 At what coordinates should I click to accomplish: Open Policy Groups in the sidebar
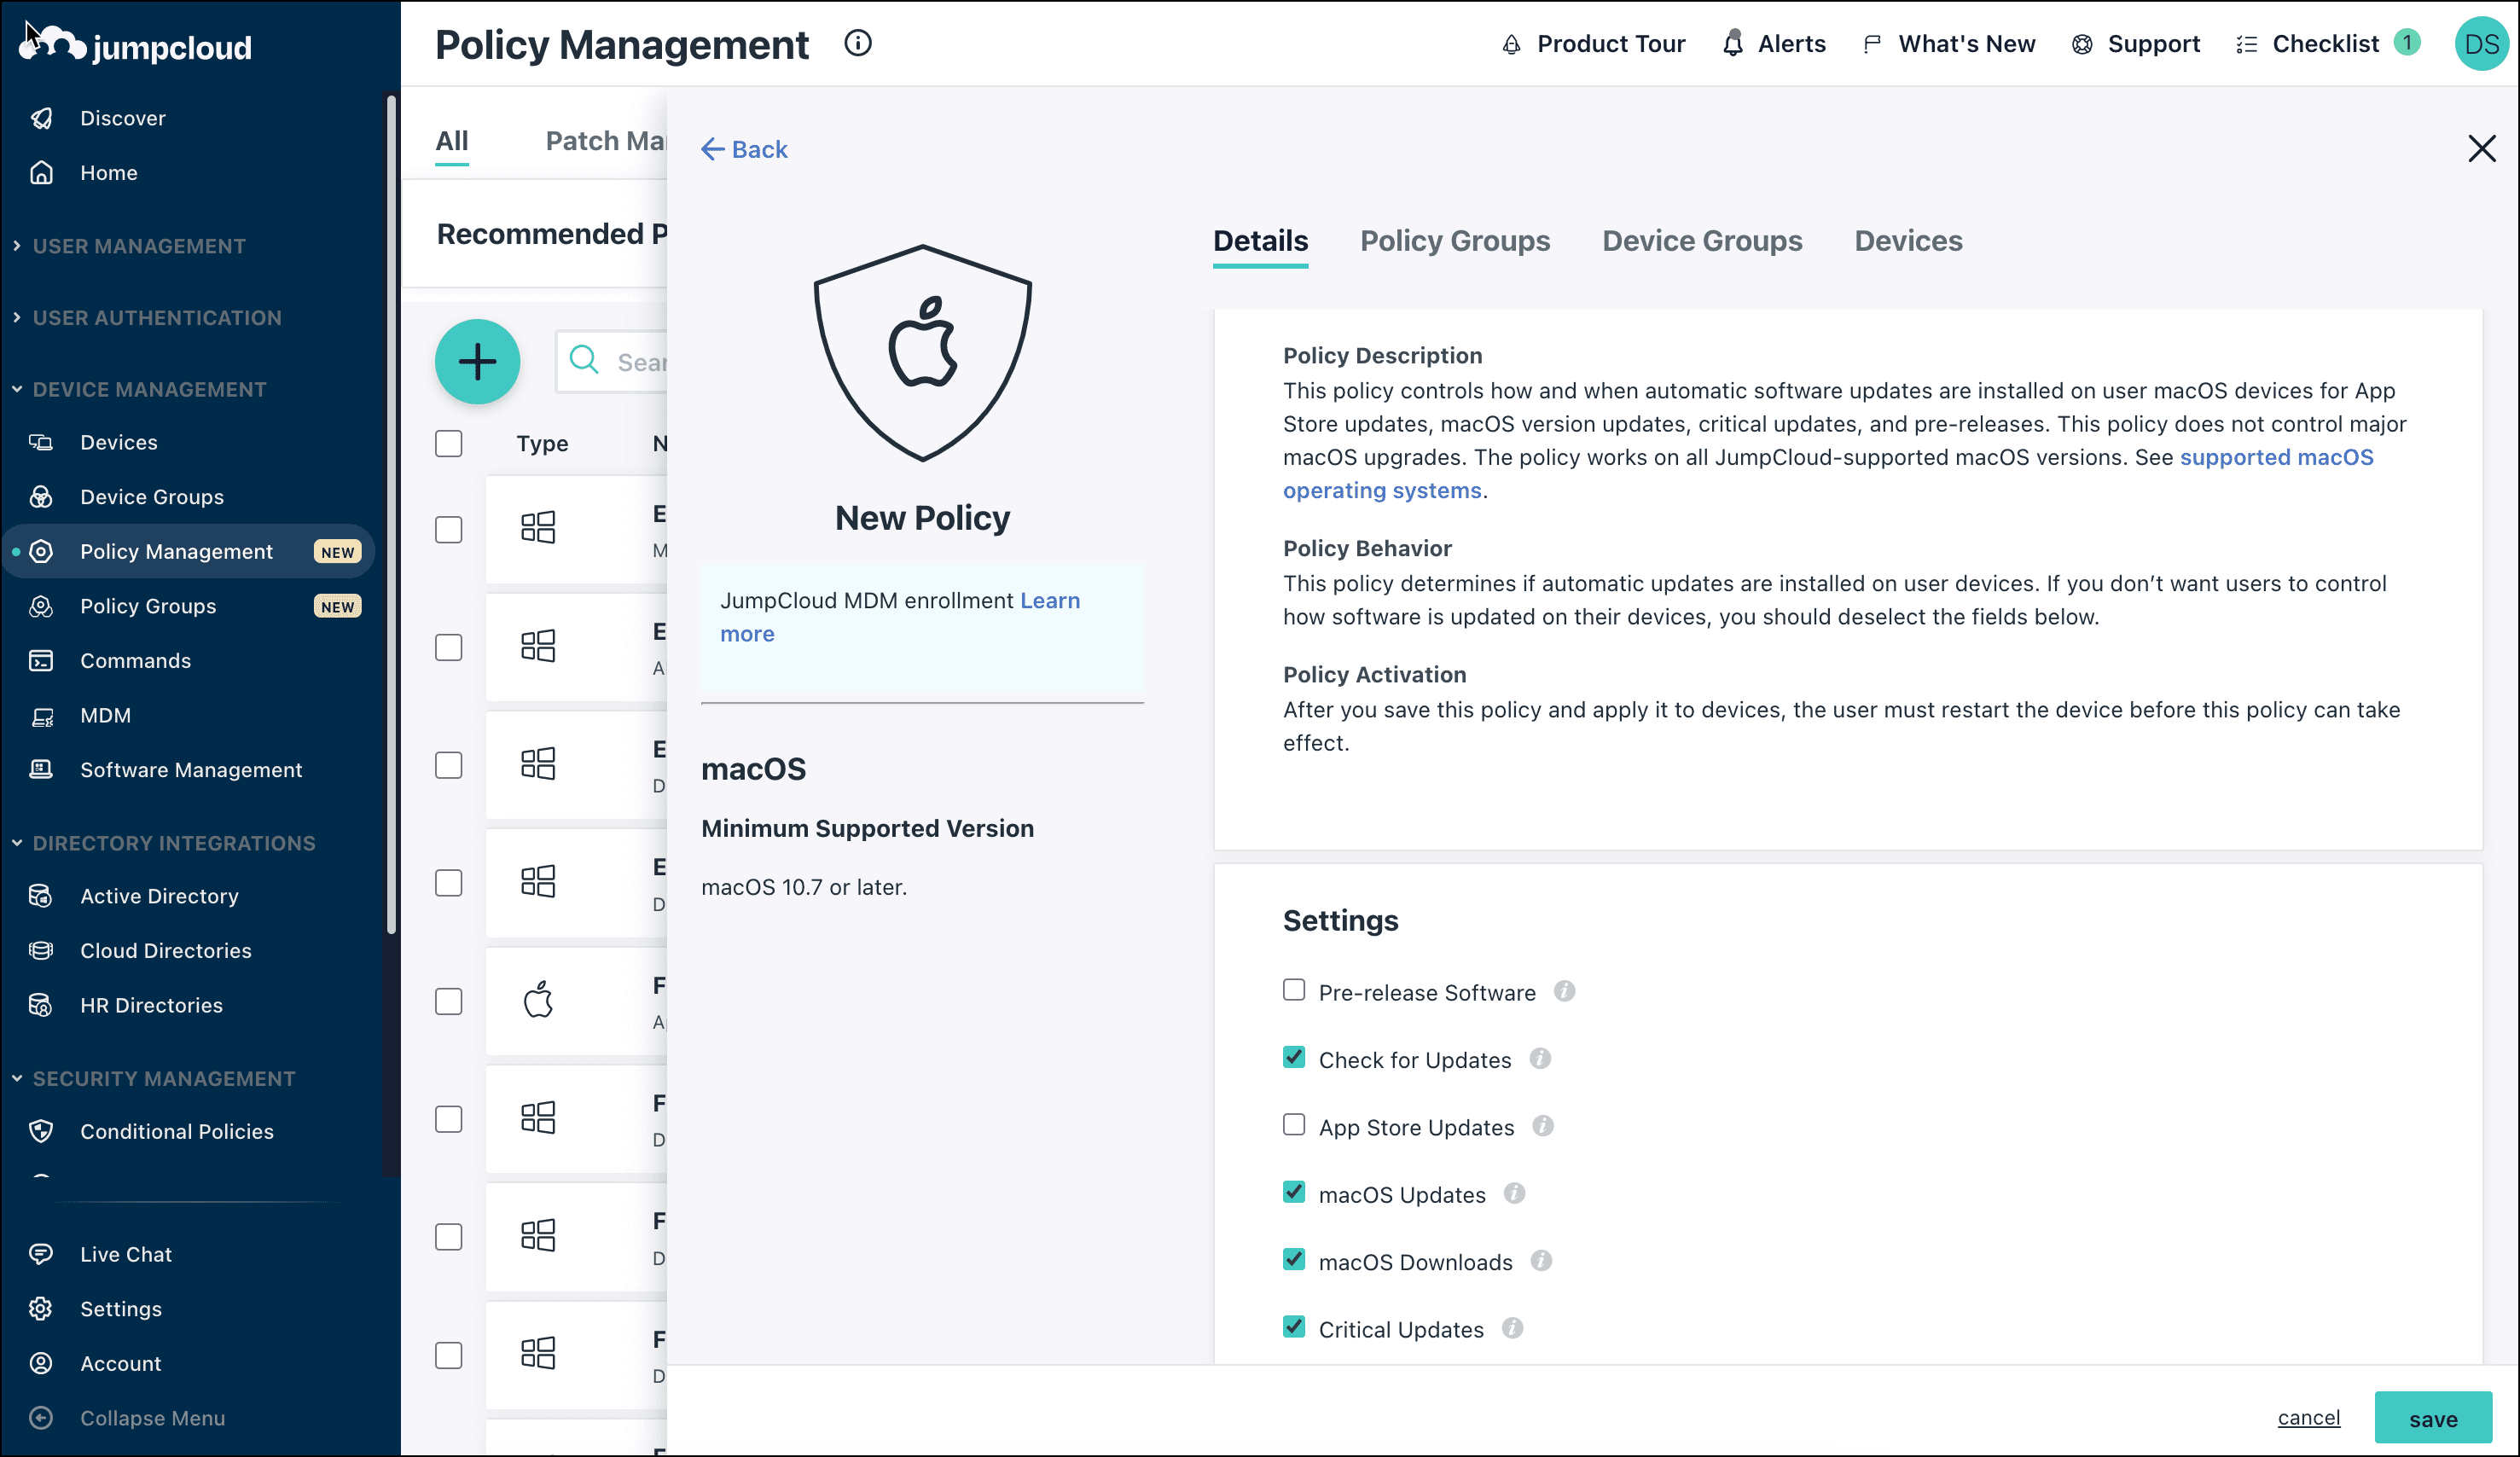click(x=147, y=606)
